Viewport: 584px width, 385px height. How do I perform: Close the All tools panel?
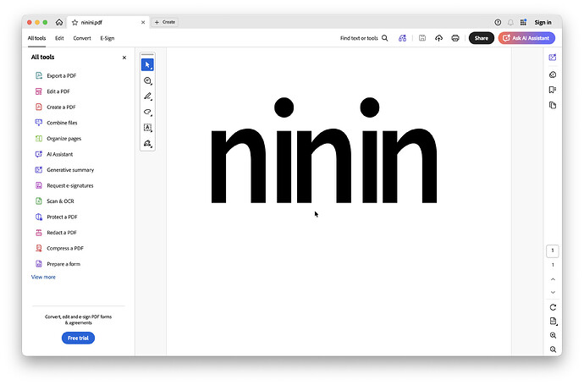coord(124,58)
